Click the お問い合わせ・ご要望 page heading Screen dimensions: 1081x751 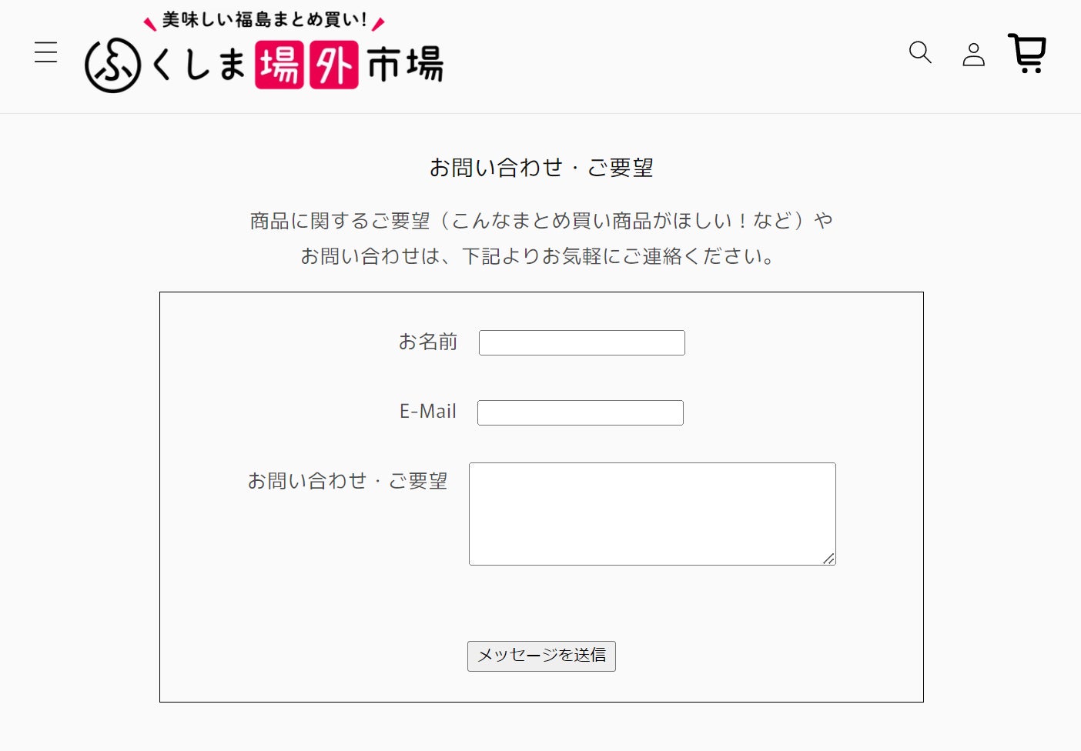click(541, 168)
